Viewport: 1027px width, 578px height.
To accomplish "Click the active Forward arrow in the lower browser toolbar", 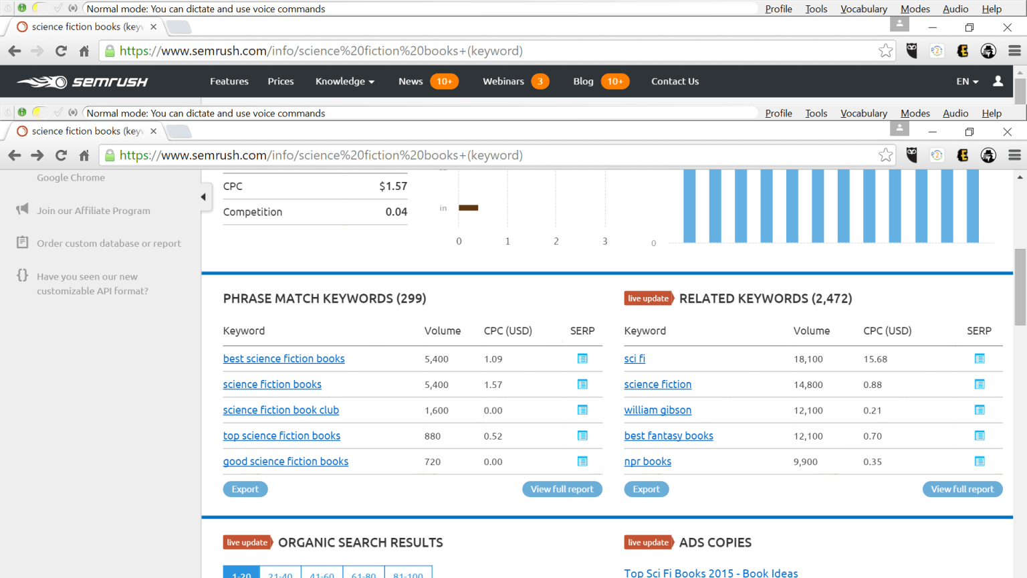I will point(37,155).
